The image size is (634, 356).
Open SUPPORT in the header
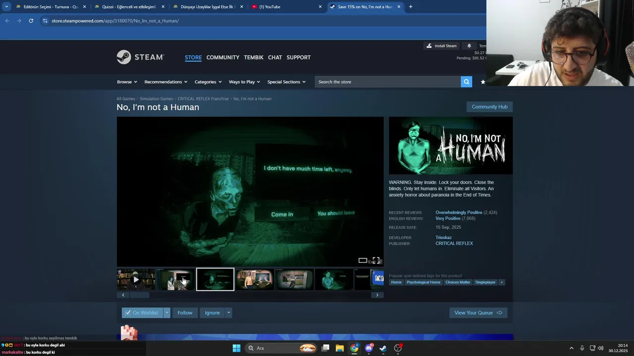point(299,57)
